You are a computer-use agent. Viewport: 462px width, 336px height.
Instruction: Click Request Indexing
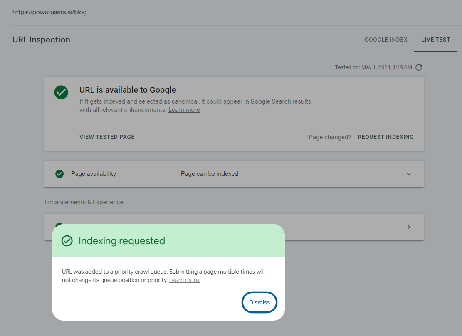coord(385,137)
